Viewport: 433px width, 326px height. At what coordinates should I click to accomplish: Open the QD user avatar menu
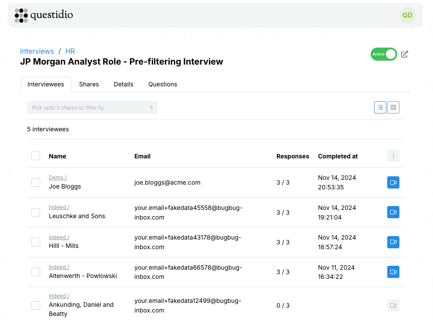point(407,15)
